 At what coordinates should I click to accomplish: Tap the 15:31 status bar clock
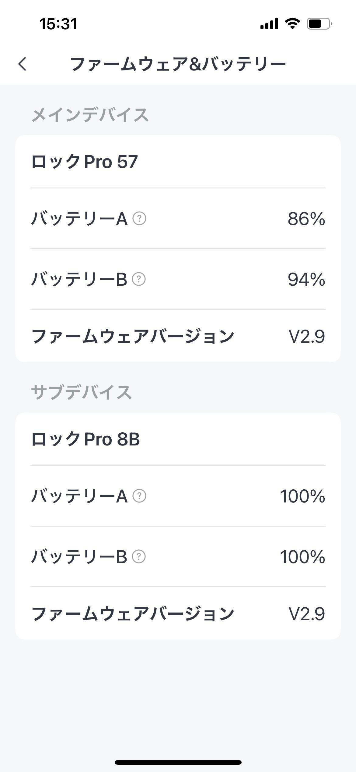tap(58, 24)
